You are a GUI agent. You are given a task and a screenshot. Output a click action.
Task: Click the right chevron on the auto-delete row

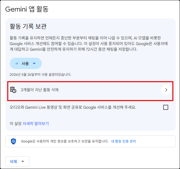166,90
